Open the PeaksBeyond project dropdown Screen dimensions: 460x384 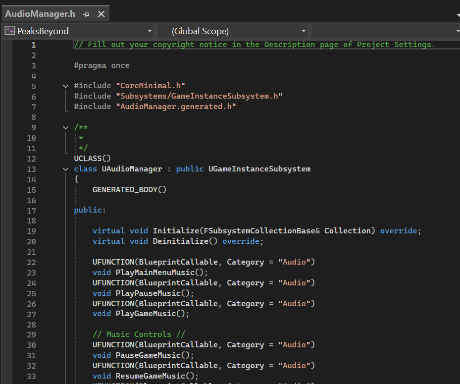[x=151, y=31]
